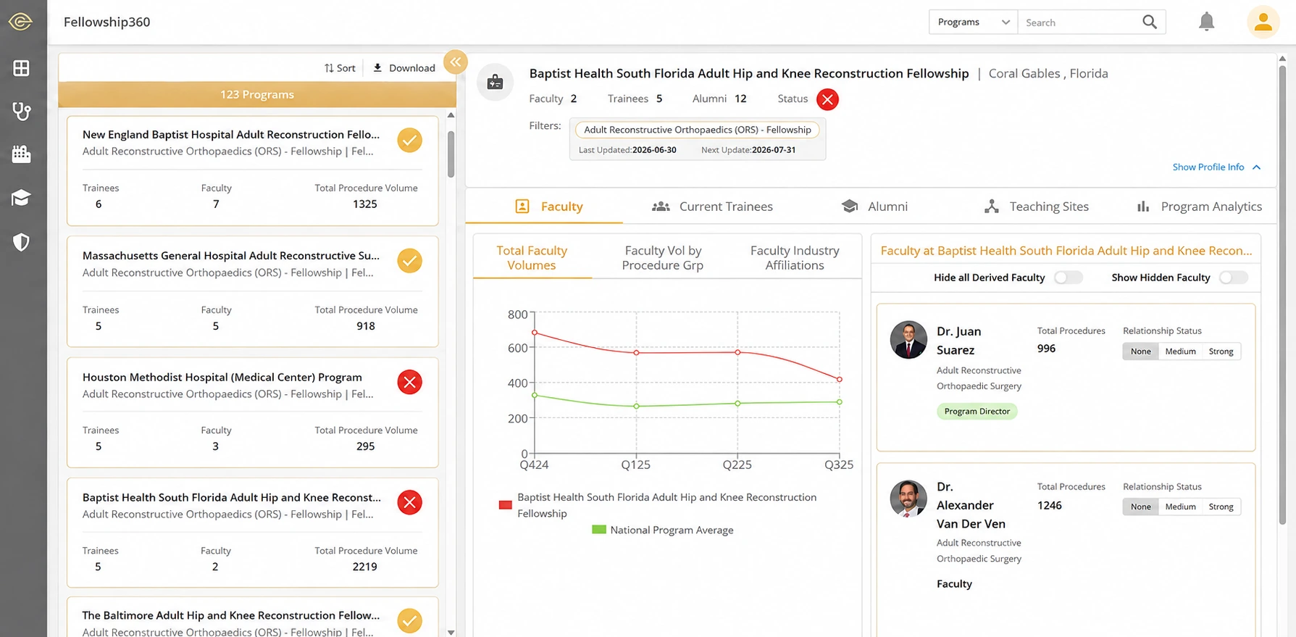
Task: Click the Teaching Sites network icon
Action: [992, 207]
